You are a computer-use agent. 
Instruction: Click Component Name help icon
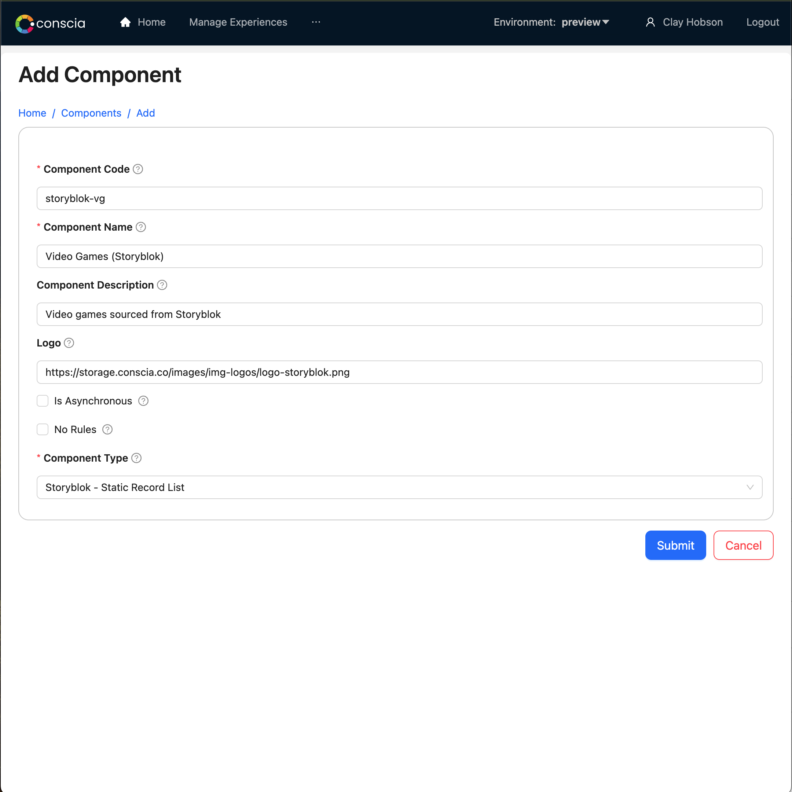coord(140,227)
